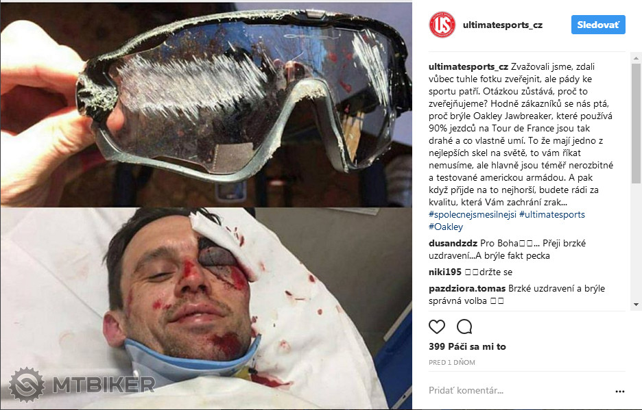
Task: Follow the account with Sledovať button
Action: pos(598,25)
